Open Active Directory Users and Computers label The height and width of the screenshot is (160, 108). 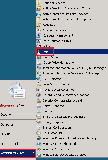[x=68, y=19]
